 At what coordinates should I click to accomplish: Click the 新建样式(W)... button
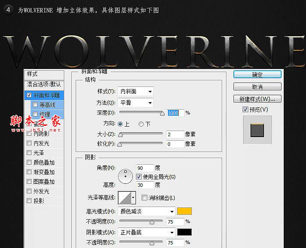pyautogui.click(x=257, y=99)
